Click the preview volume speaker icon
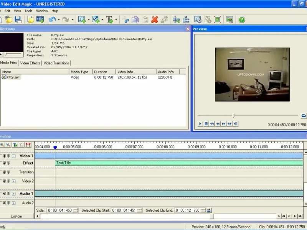Viewport: 307px width, 230px height. (x=236, y=124)
